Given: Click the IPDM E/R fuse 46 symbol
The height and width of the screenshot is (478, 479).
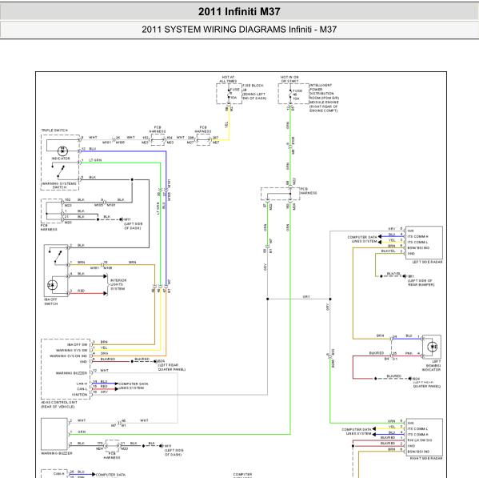Looking at the screenshot, I should [290, 93].
